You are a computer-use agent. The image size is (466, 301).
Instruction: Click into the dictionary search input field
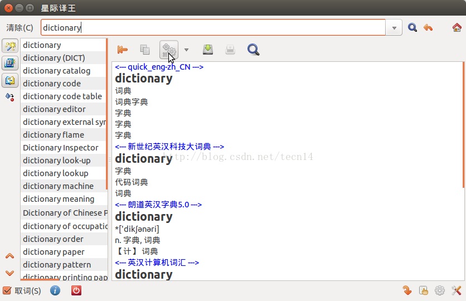213,28
